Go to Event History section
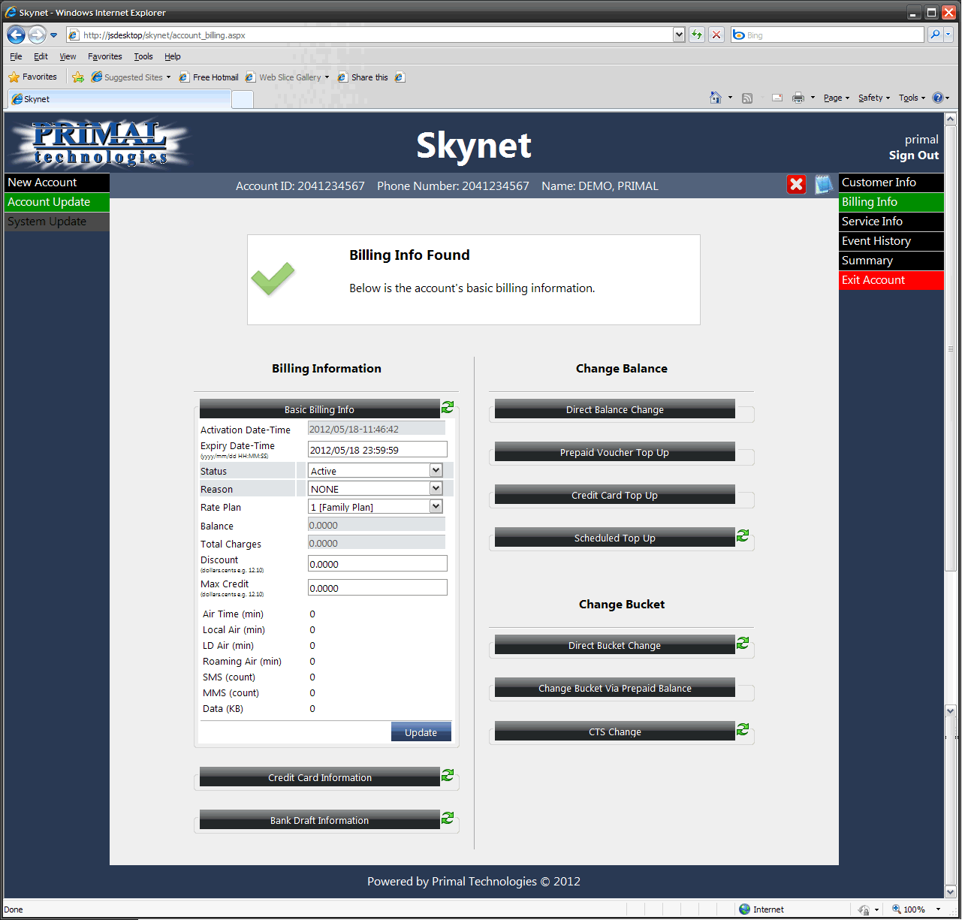The image size is (962, 920). (x=891, y=241)
